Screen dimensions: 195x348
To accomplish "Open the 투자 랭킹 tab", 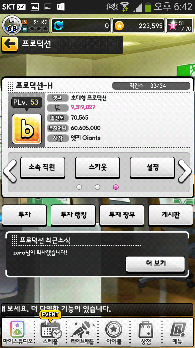I will click(x=73, y=215).
